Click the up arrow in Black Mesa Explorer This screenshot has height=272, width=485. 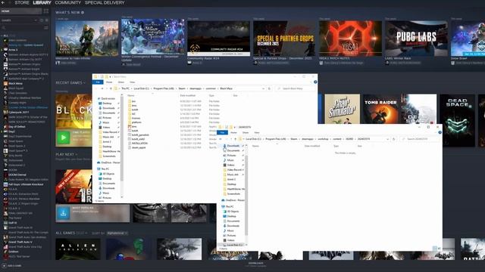point(111,88)
